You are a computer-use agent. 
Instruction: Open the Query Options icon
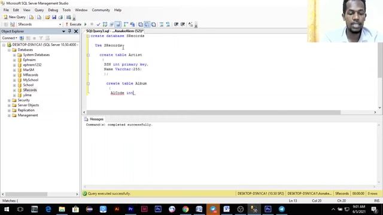click(x=112, y=24)
